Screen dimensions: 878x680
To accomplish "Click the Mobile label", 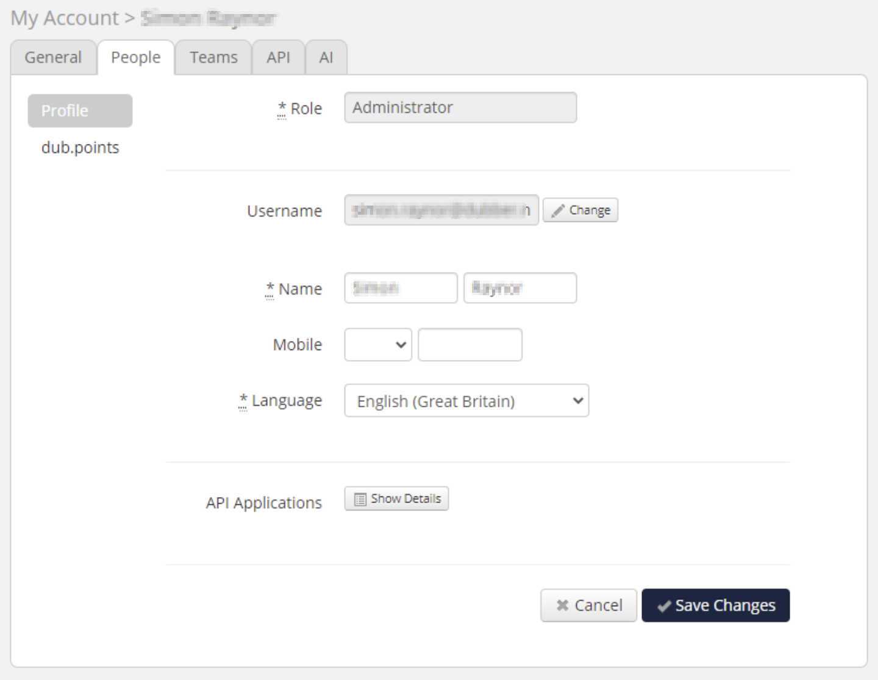I will 298,345.
